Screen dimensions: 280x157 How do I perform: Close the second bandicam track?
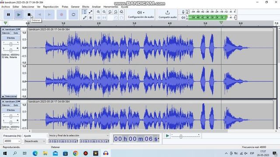click(3, 102)
